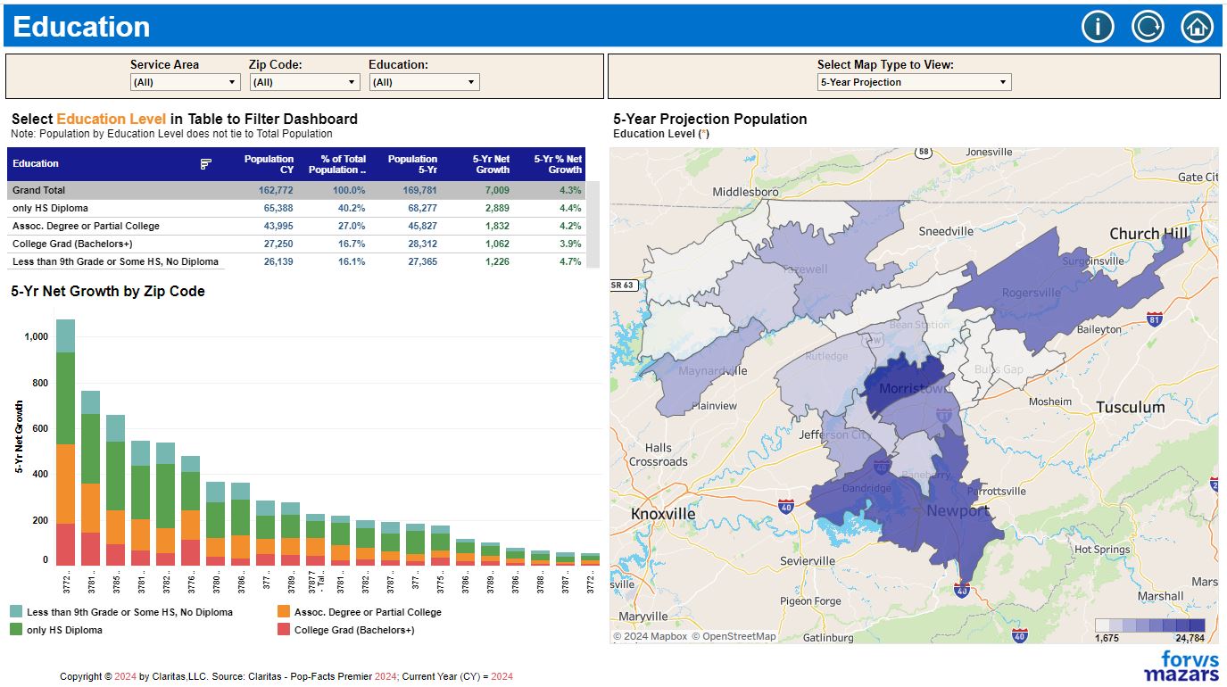Open the Education filter dropdown

click(424, 82)
